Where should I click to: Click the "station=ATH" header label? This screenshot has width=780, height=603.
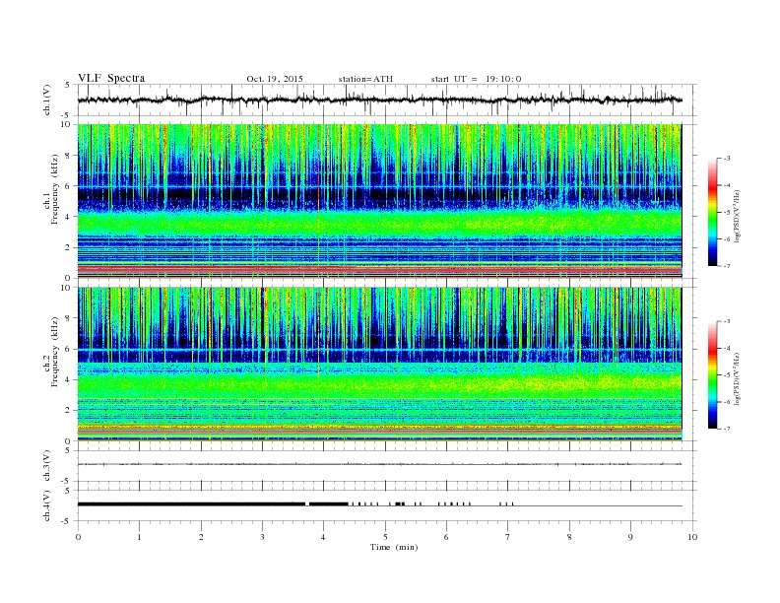pos(365,79)
